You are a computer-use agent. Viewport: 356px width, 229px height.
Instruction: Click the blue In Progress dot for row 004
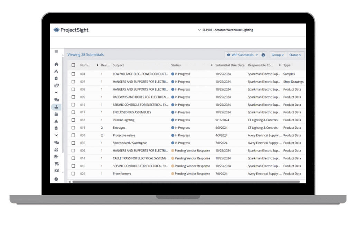tap(173, 74)
